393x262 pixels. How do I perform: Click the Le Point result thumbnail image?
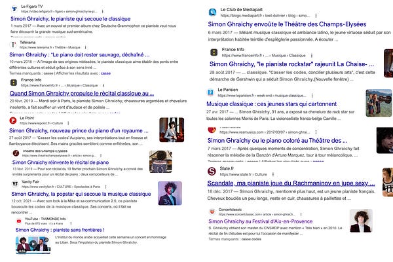172,130
